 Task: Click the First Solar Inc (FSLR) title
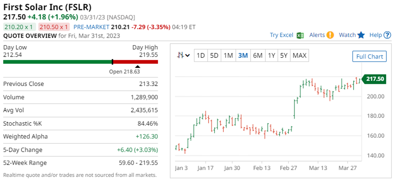pos(47,7)
